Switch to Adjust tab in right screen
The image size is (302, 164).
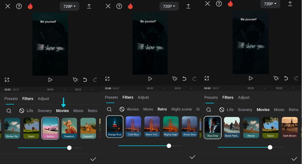coord(244,97)
